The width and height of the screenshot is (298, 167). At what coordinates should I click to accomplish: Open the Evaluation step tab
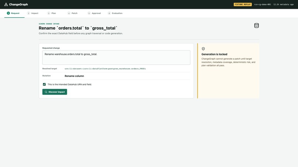pos(115,13)
